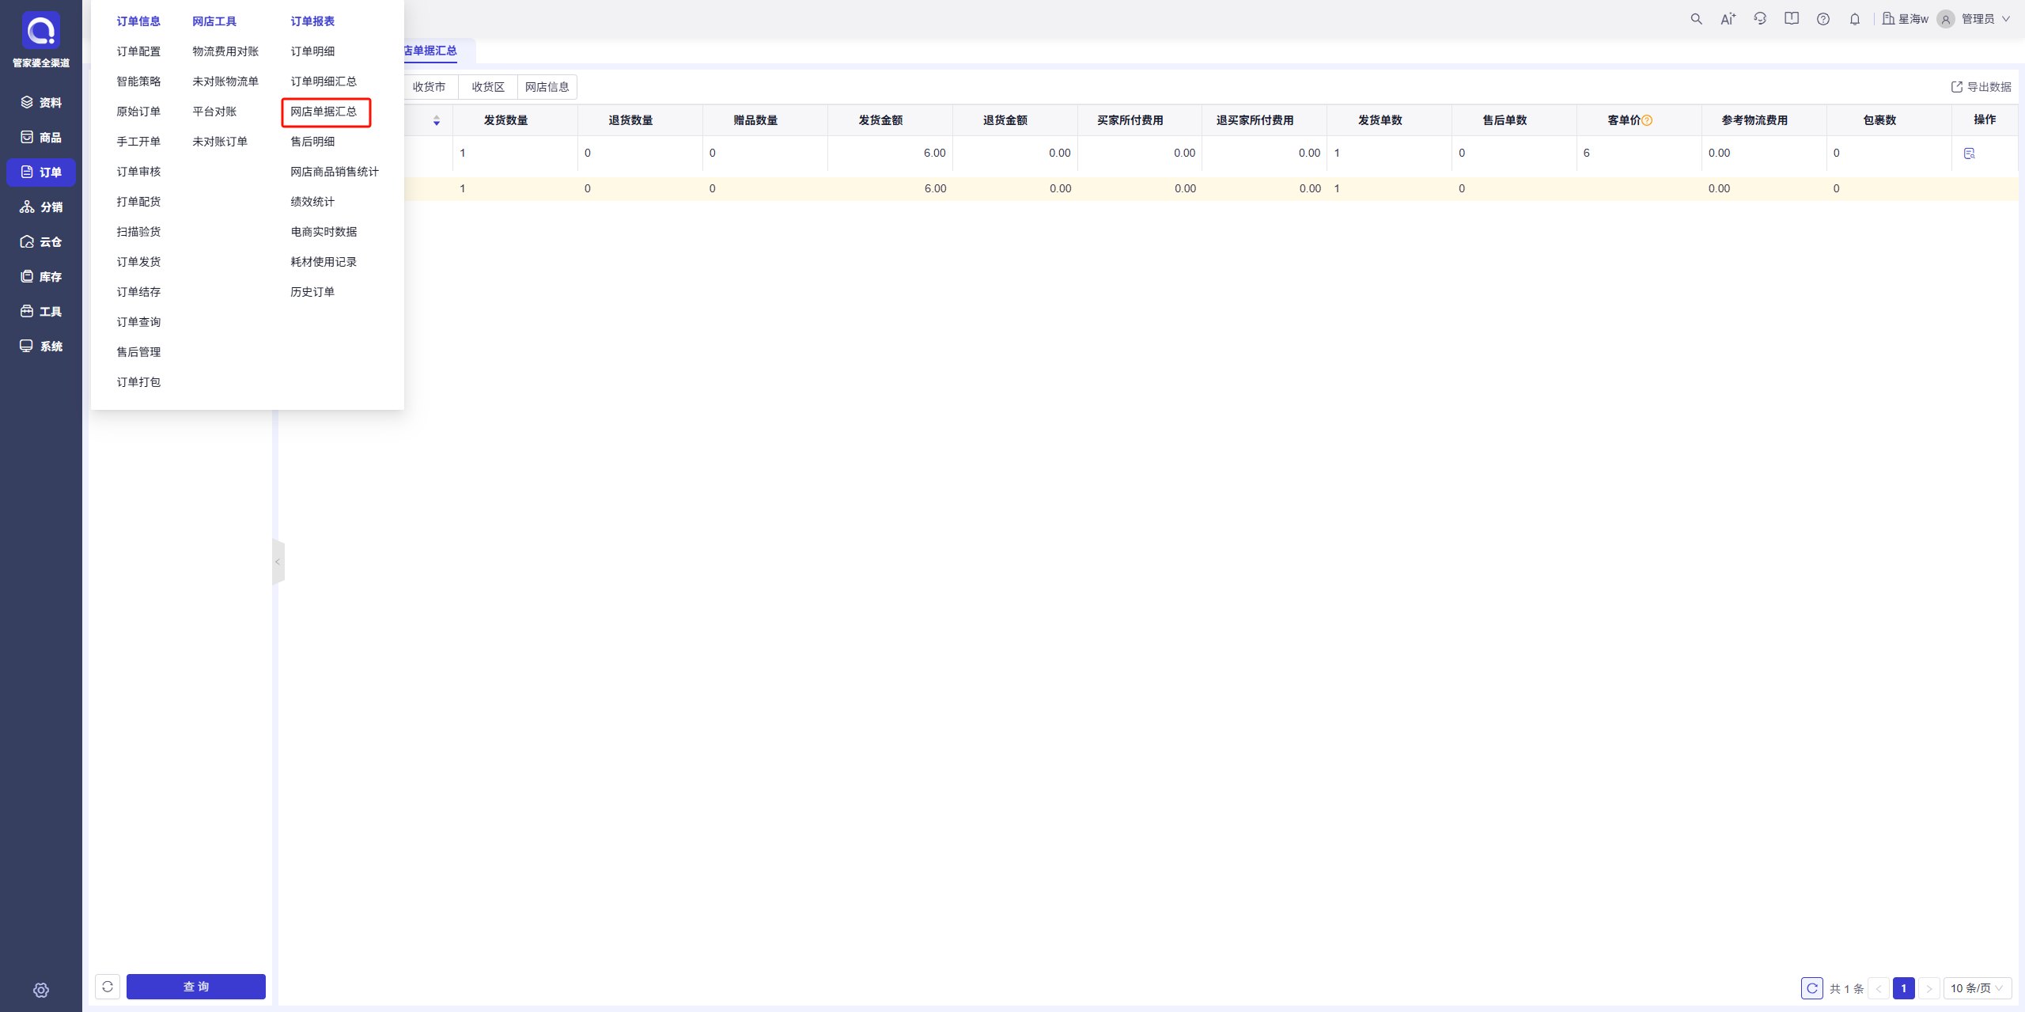Expand the 管理员 account dropdown arrow
This screenshot has width=2025, height=1012.
point(2006,19)
